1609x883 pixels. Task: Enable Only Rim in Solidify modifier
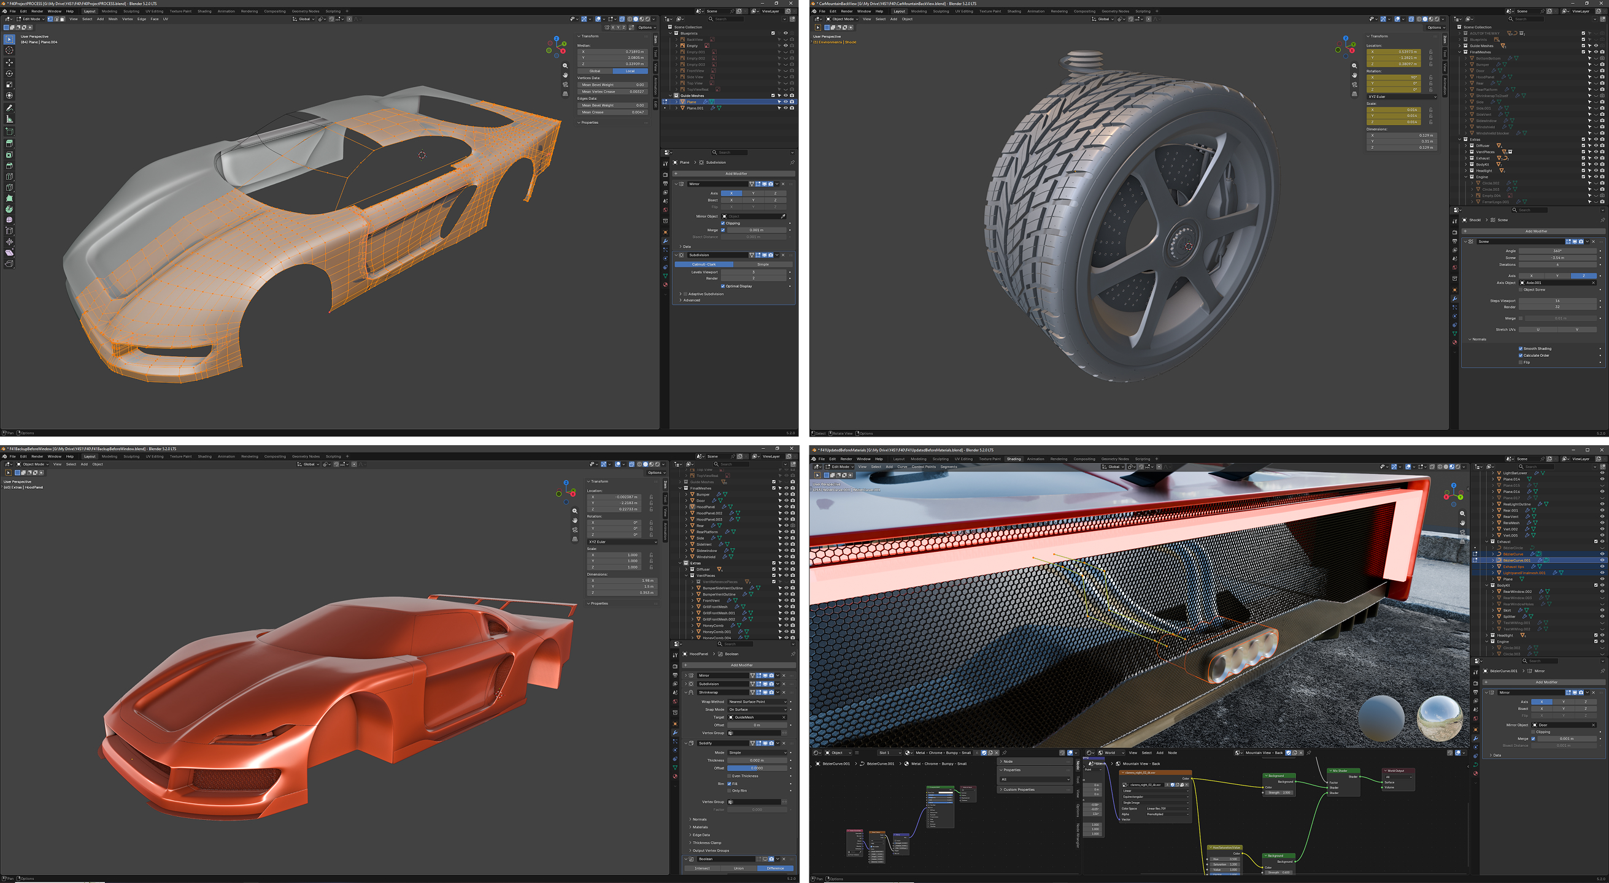(x=729, y=790)
